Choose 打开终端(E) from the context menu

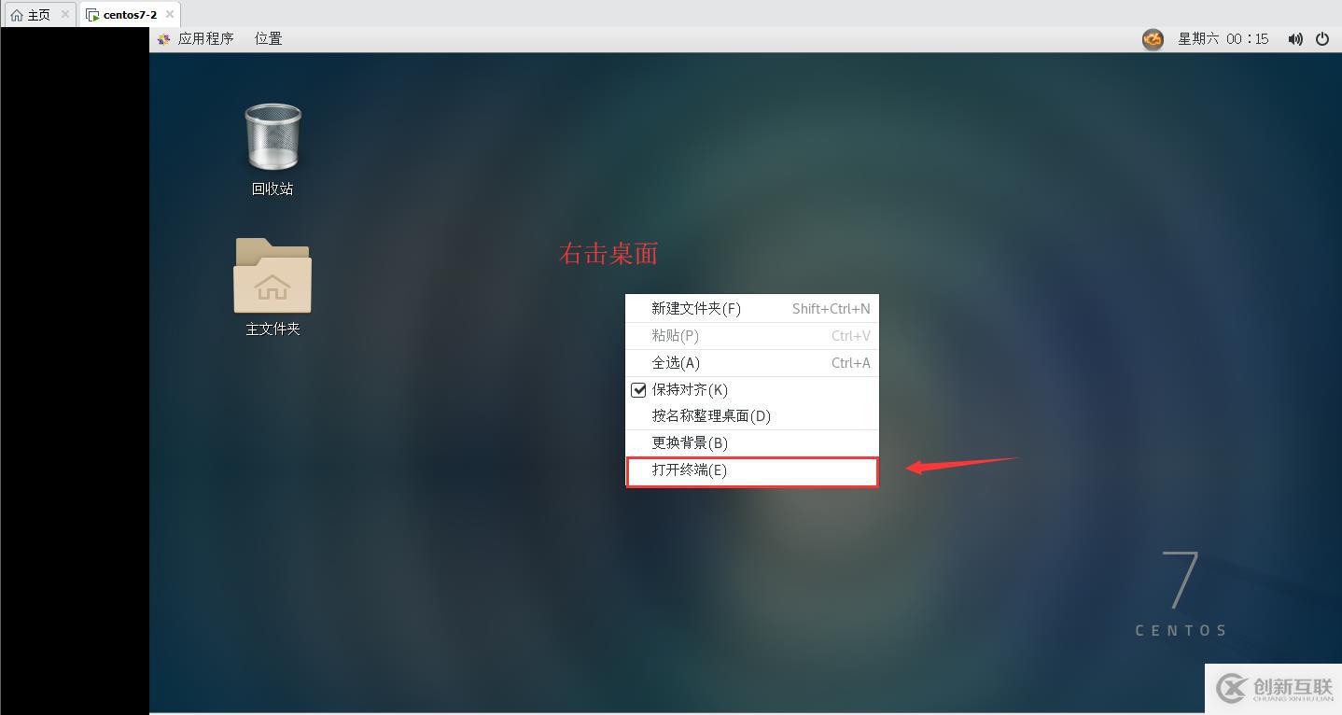pos(751,470)
